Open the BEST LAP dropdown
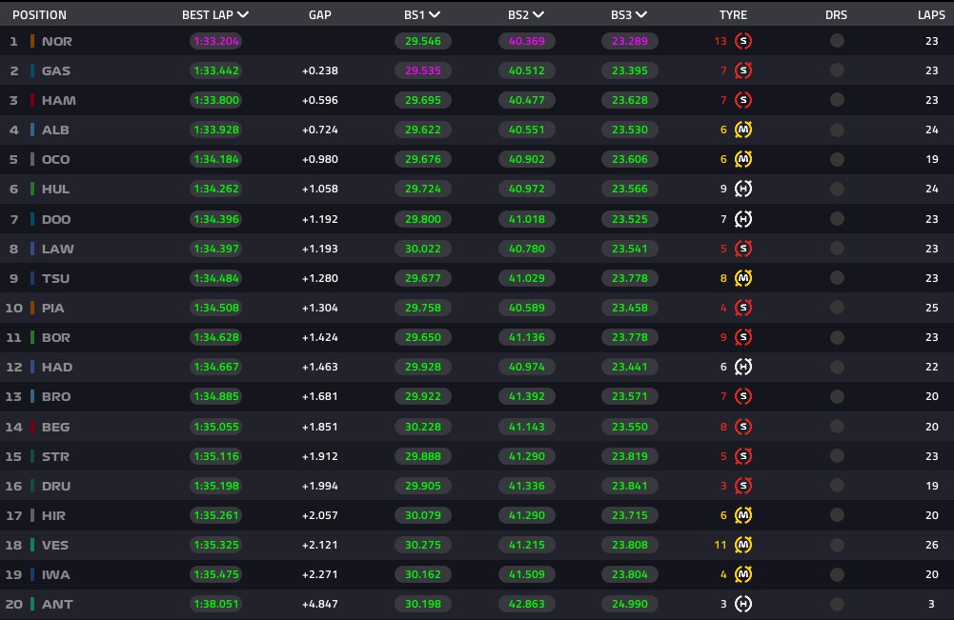The image size is (954, 620). 215,14
